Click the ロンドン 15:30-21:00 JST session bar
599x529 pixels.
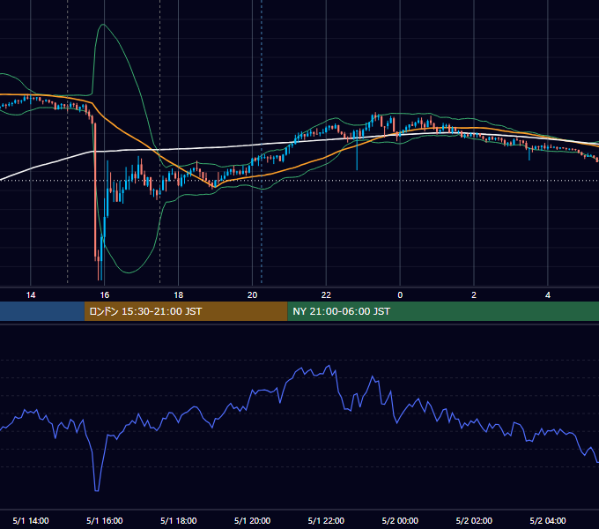coord(186,311)
